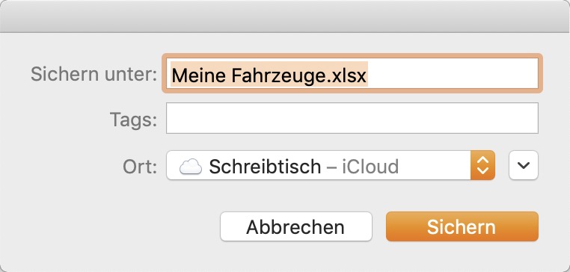
Task: Select the Schreibtisch – iCloud location entry
Action: 304,167
